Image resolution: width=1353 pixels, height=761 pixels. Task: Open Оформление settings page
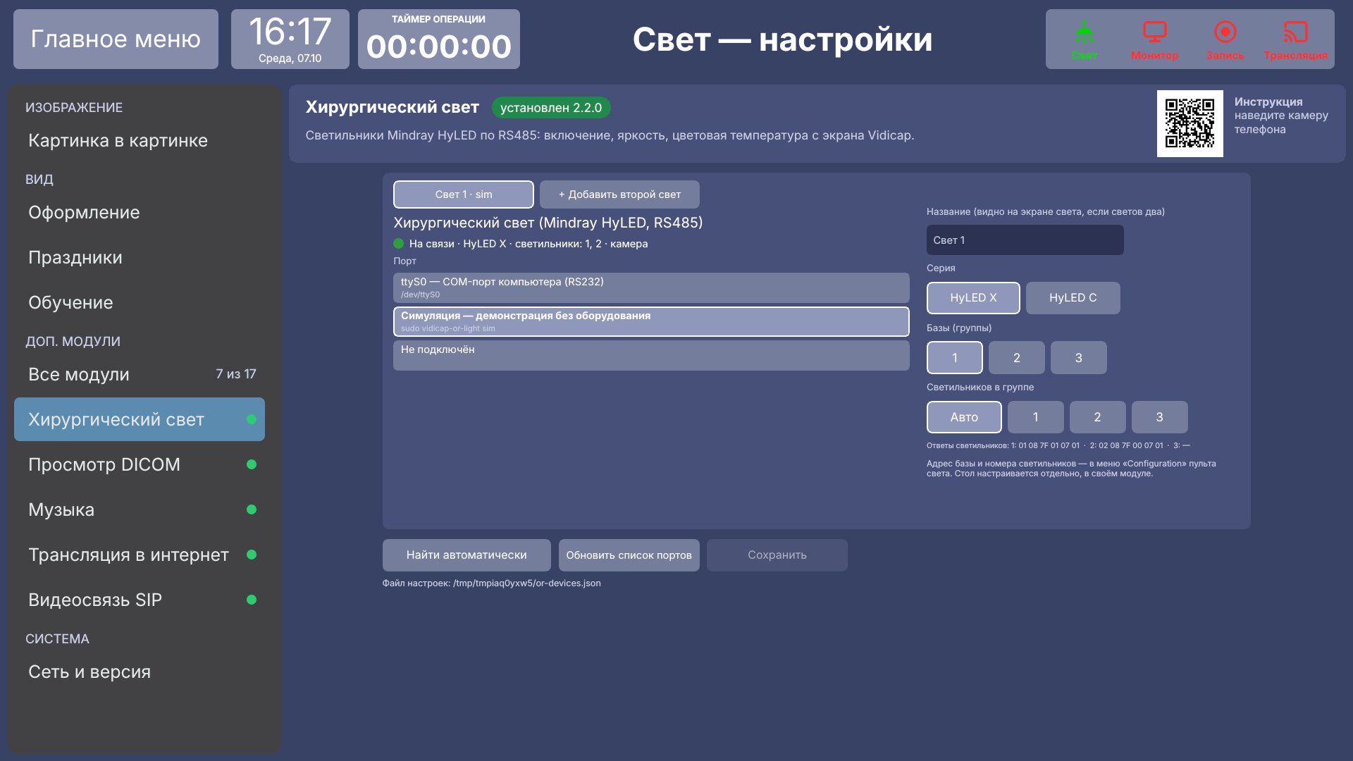(140, 212)
